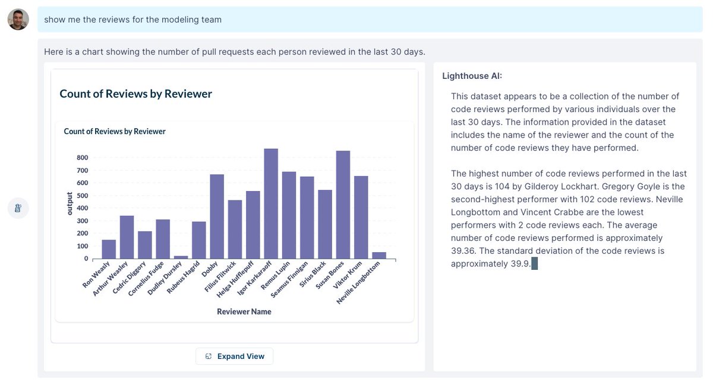Click the Susan Bones bar in chart

[343, 205]
